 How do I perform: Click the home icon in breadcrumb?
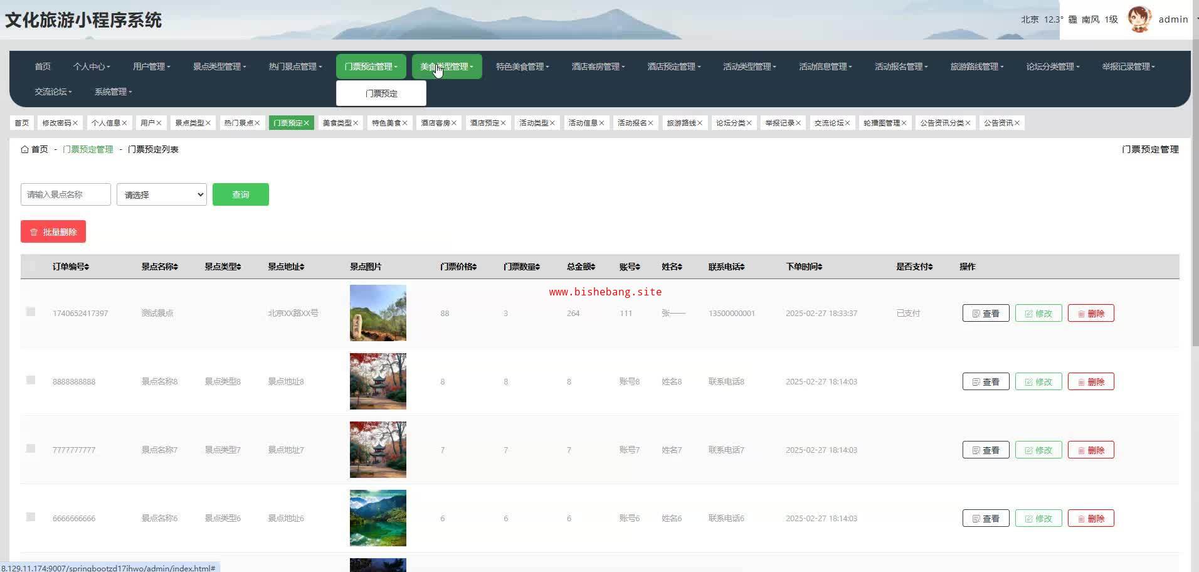click(24, 149)
